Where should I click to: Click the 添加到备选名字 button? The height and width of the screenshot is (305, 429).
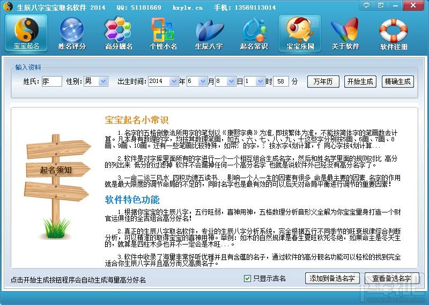pos(332,278)
